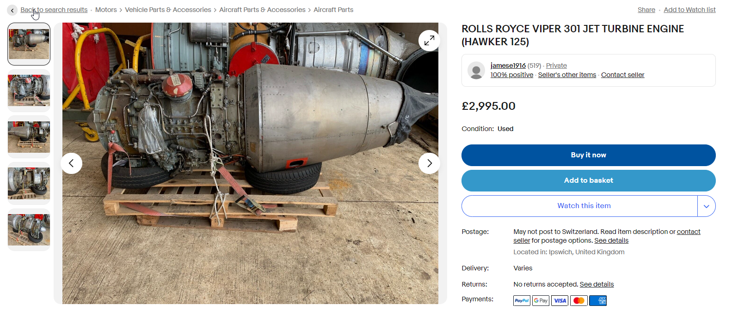Image resolution: width=732 pixels, height=317 pixels.
Task: Click the Watch this item button
Action: tap(584, 206)
